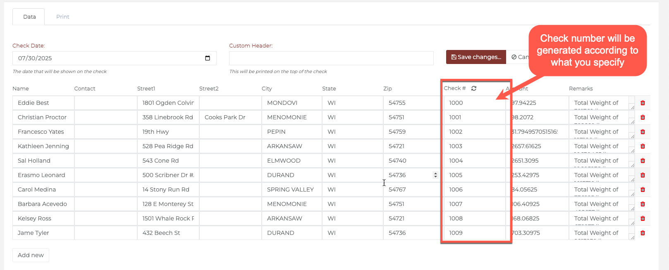Click the street field 128 E Monterey St
The image size is (669, 270).
pos(168,204)
